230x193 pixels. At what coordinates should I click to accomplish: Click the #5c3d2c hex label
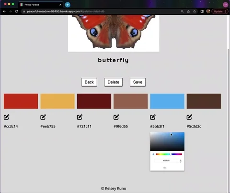click(x=194, y=127)
